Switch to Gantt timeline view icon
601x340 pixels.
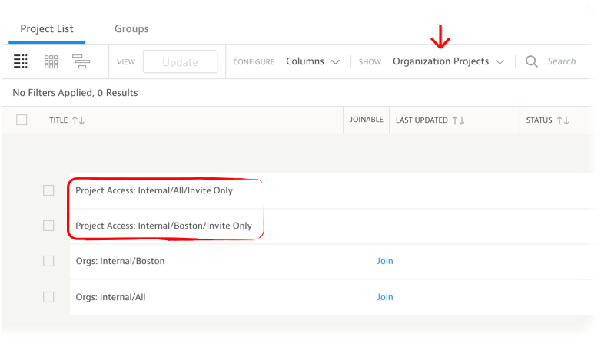point(81,61)
